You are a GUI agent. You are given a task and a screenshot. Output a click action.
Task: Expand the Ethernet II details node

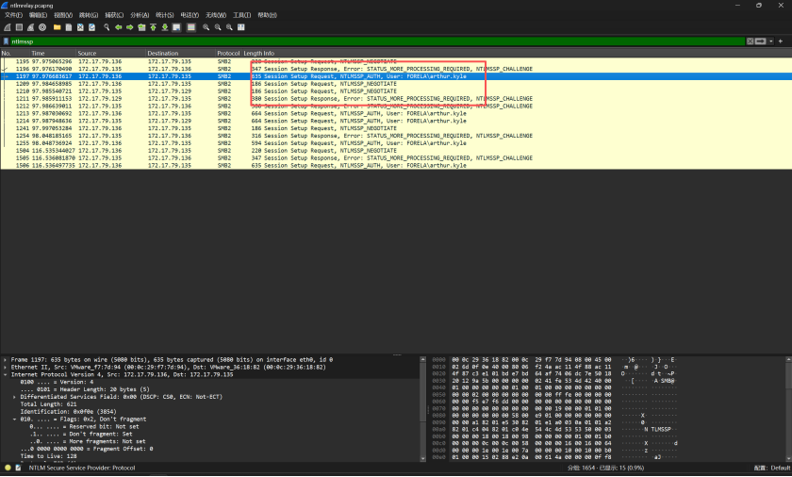(5, 367)
